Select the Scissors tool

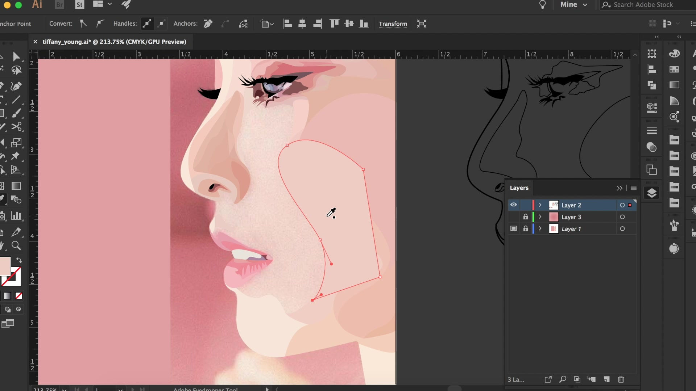(x=16, y=127)
